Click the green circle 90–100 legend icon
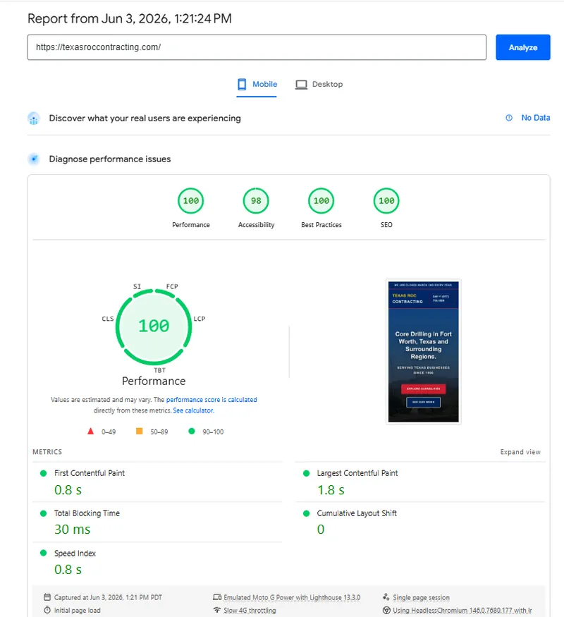 coord(192,432)
